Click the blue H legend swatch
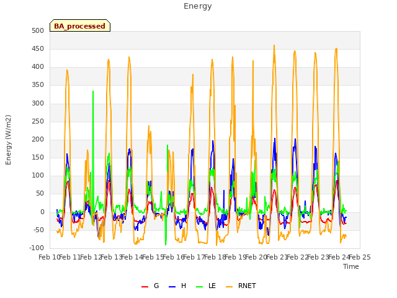Screen dimensions: 397x298 tap(172, 287)
